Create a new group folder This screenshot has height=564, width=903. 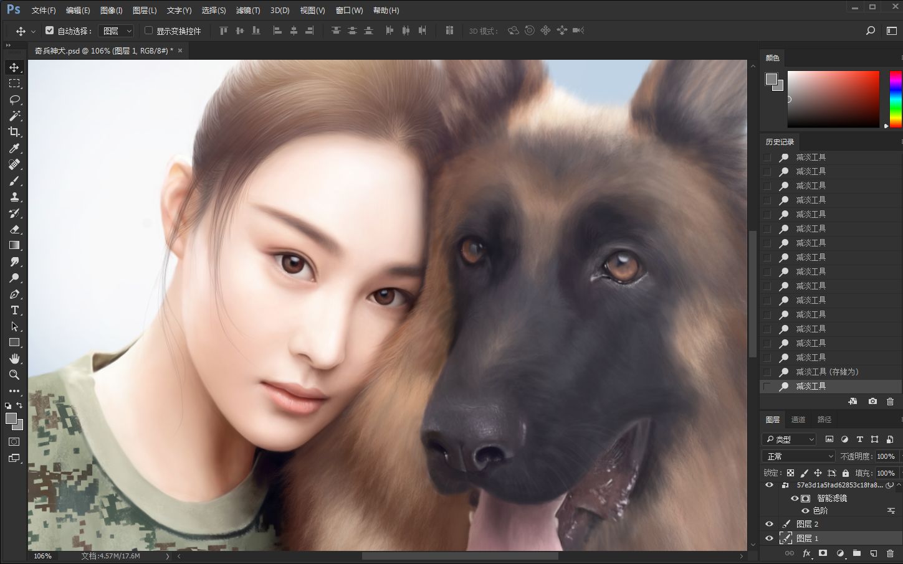(x=856, y=553)
